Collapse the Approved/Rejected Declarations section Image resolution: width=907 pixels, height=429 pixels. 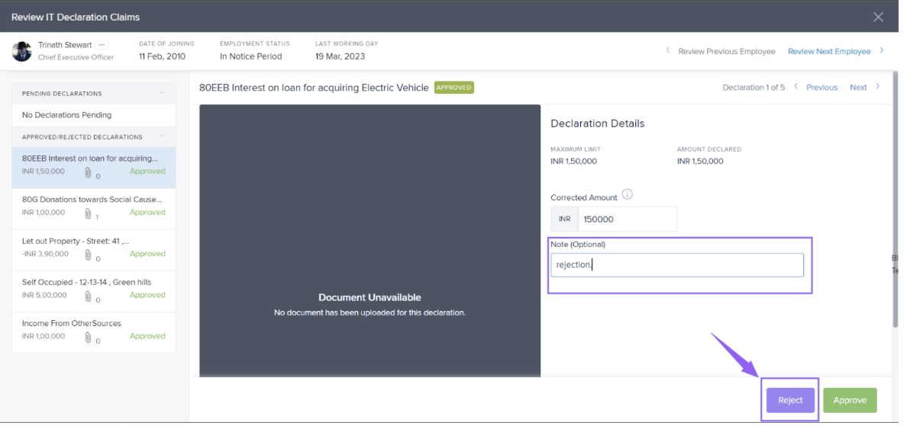click(161, 137)
